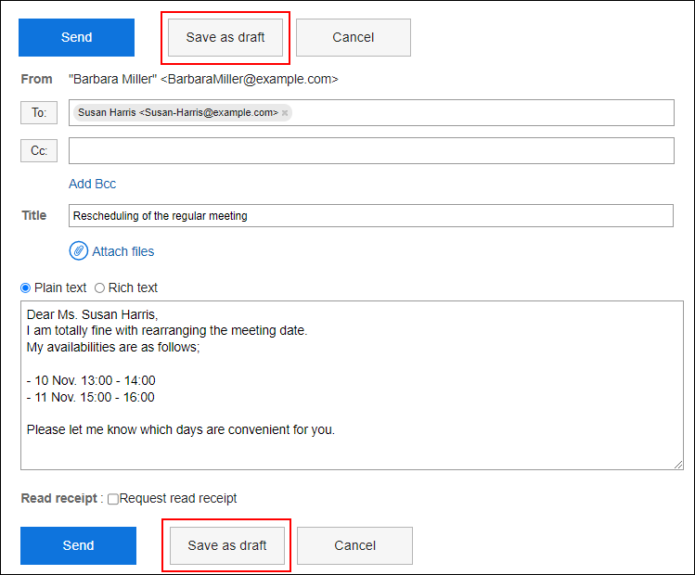Click the bottom Send button
The width and height of the screenshot is (695, 575).
coord(78,545)
